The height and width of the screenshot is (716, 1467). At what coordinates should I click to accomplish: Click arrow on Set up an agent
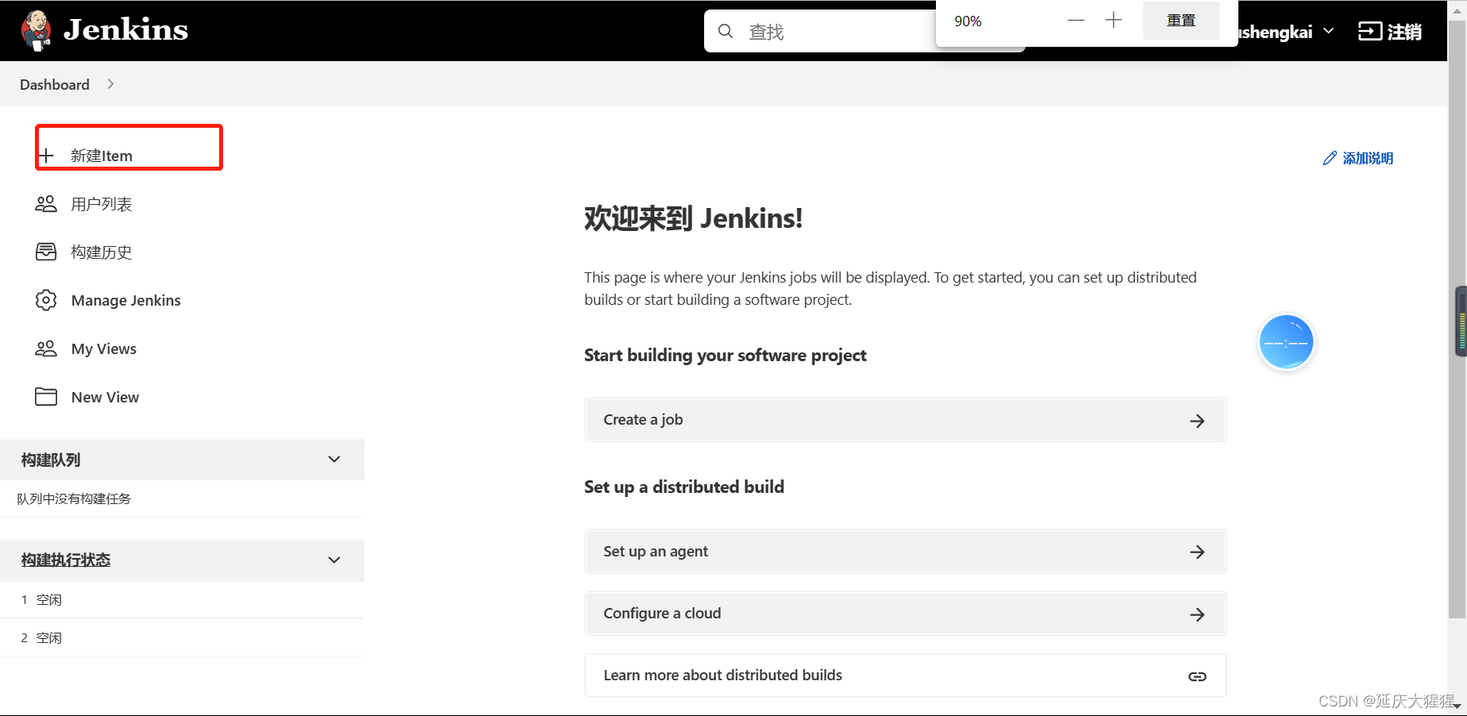tap(1197, 552)
